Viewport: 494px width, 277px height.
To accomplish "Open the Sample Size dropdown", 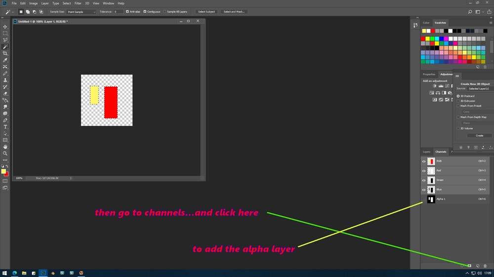I will click(82, 12).
